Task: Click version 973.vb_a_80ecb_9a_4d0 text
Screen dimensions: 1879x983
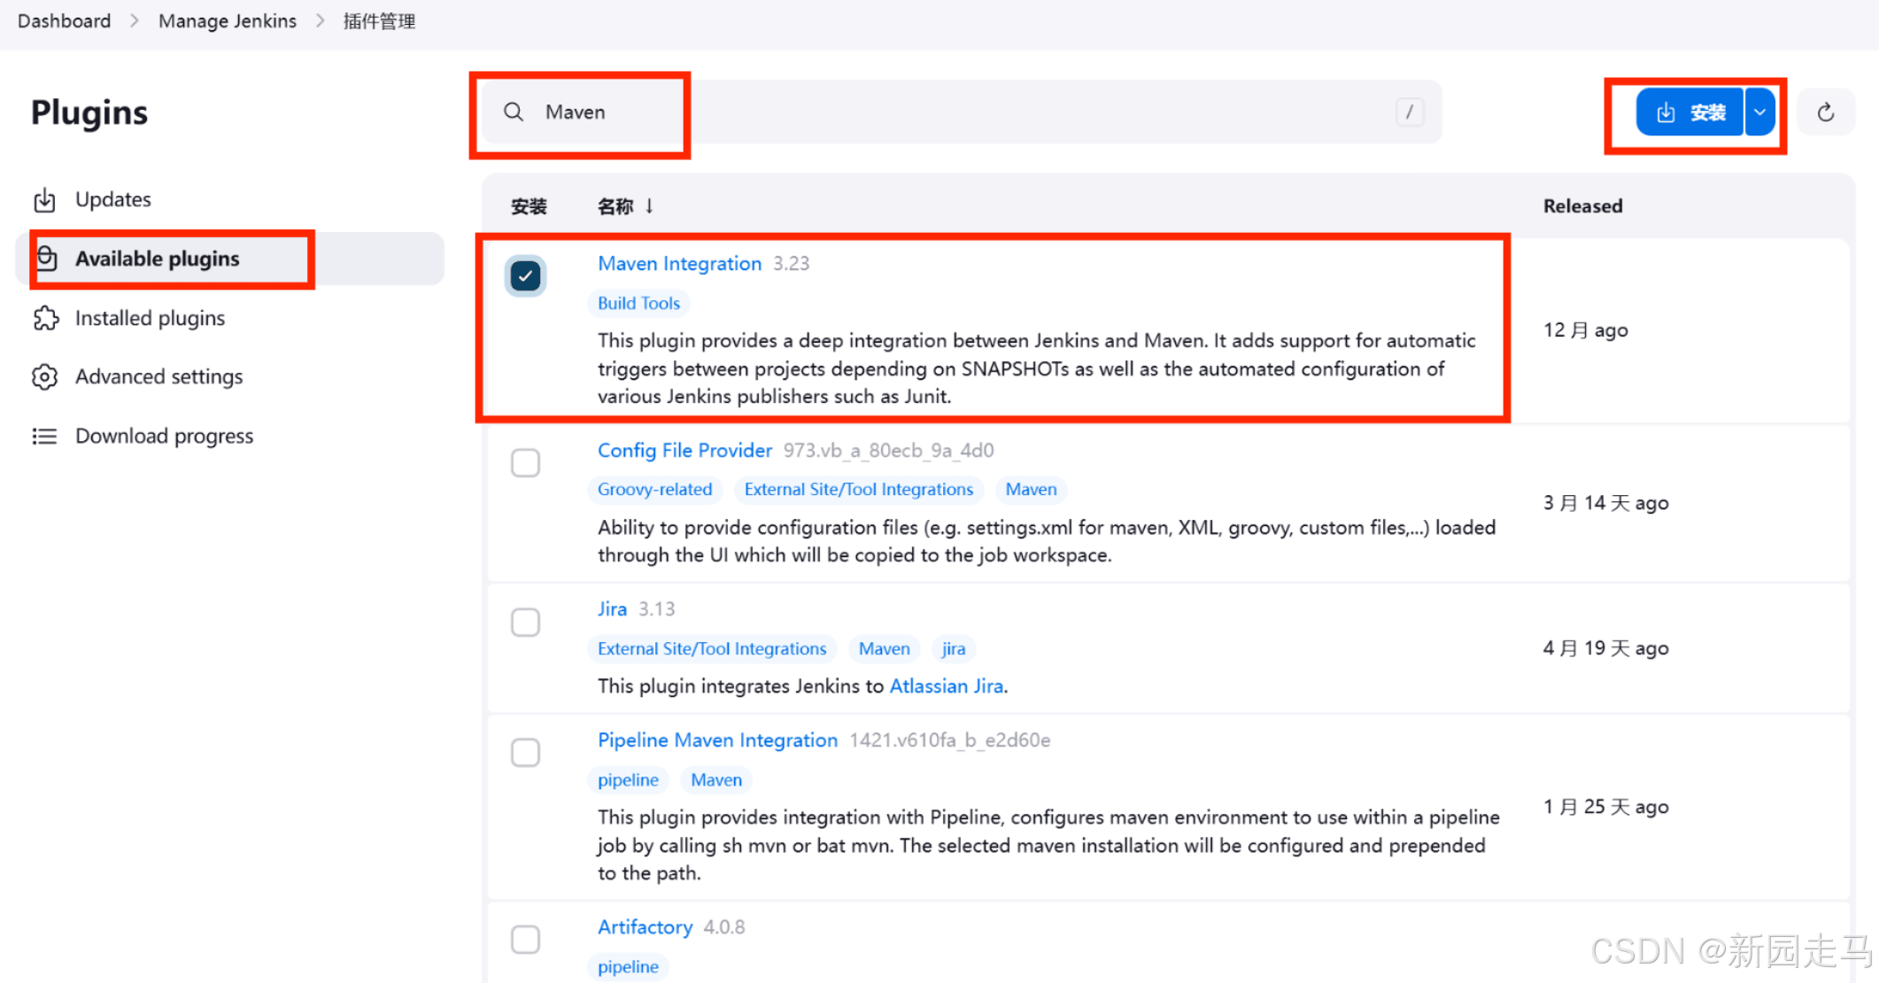Action: click(x=888, y=451)
